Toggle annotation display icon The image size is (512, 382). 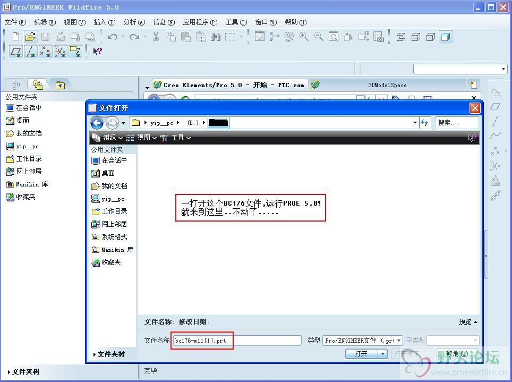tap(75, 52)
